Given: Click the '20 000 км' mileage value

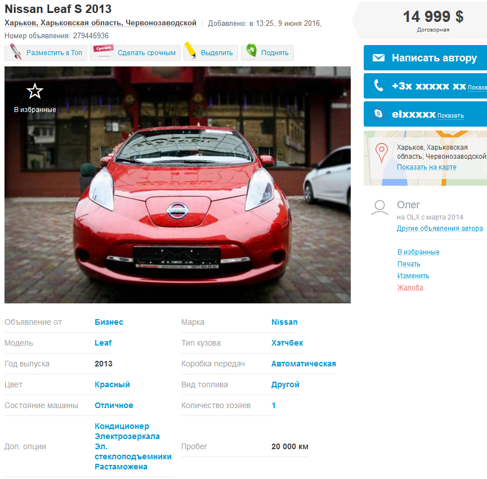Looking at the screenshot, I should [x=290, y=447].
